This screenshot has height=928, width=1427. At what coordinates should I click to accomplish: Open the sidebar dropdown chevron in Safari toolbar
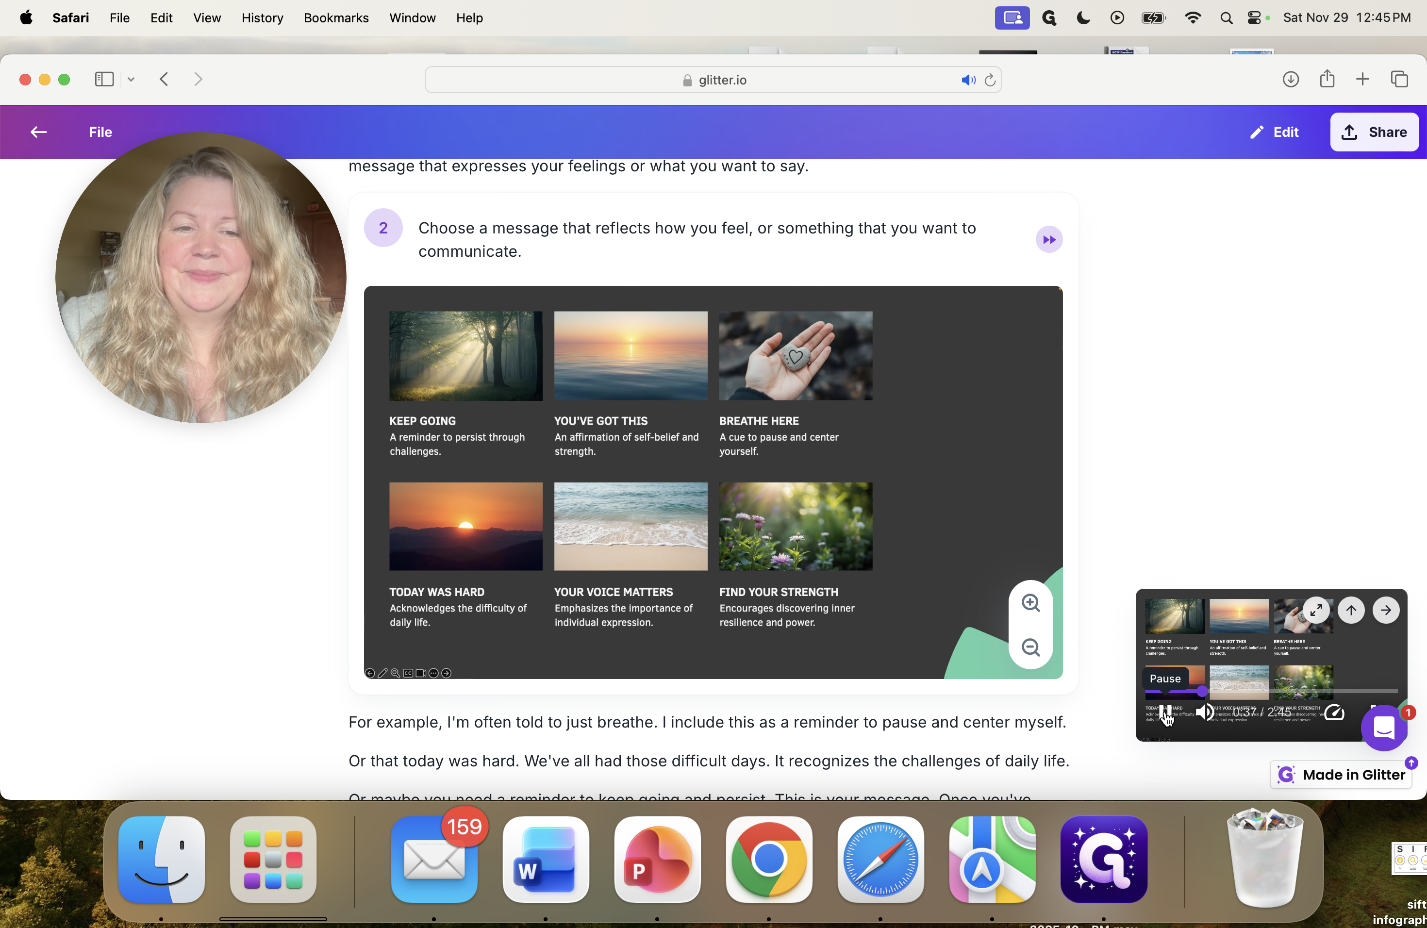[x=132, y=79]
